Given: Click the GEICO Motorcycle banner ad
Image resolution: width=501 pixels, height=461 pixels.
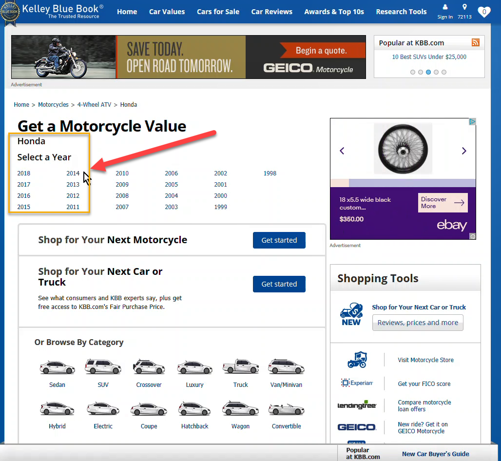Looking at the screenshot, I should click(189, 57).
